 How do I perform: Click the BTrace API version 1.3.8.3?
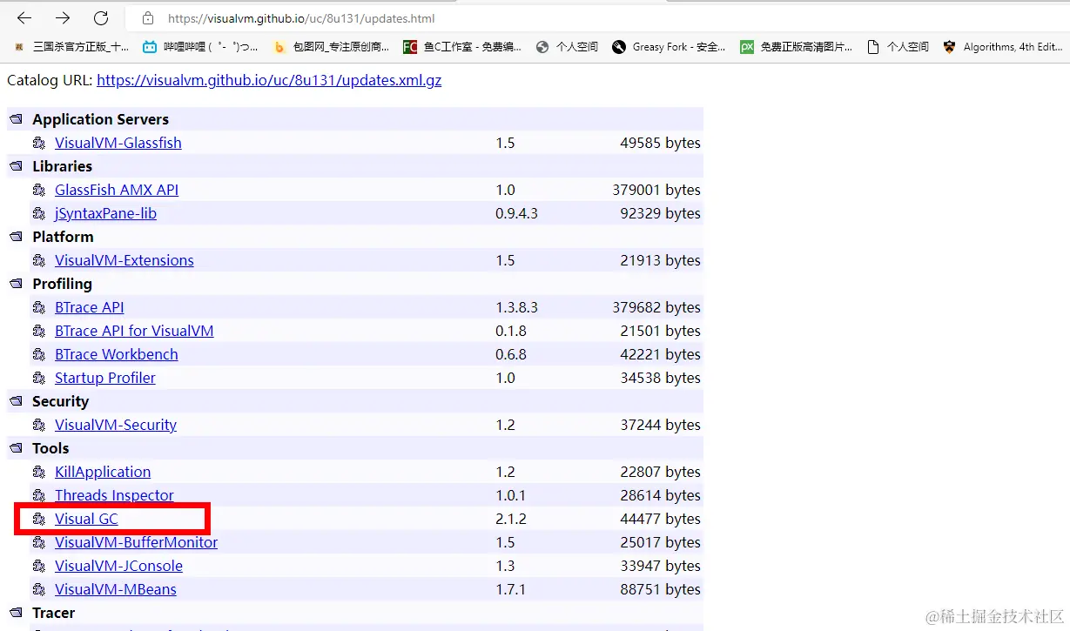516,307
